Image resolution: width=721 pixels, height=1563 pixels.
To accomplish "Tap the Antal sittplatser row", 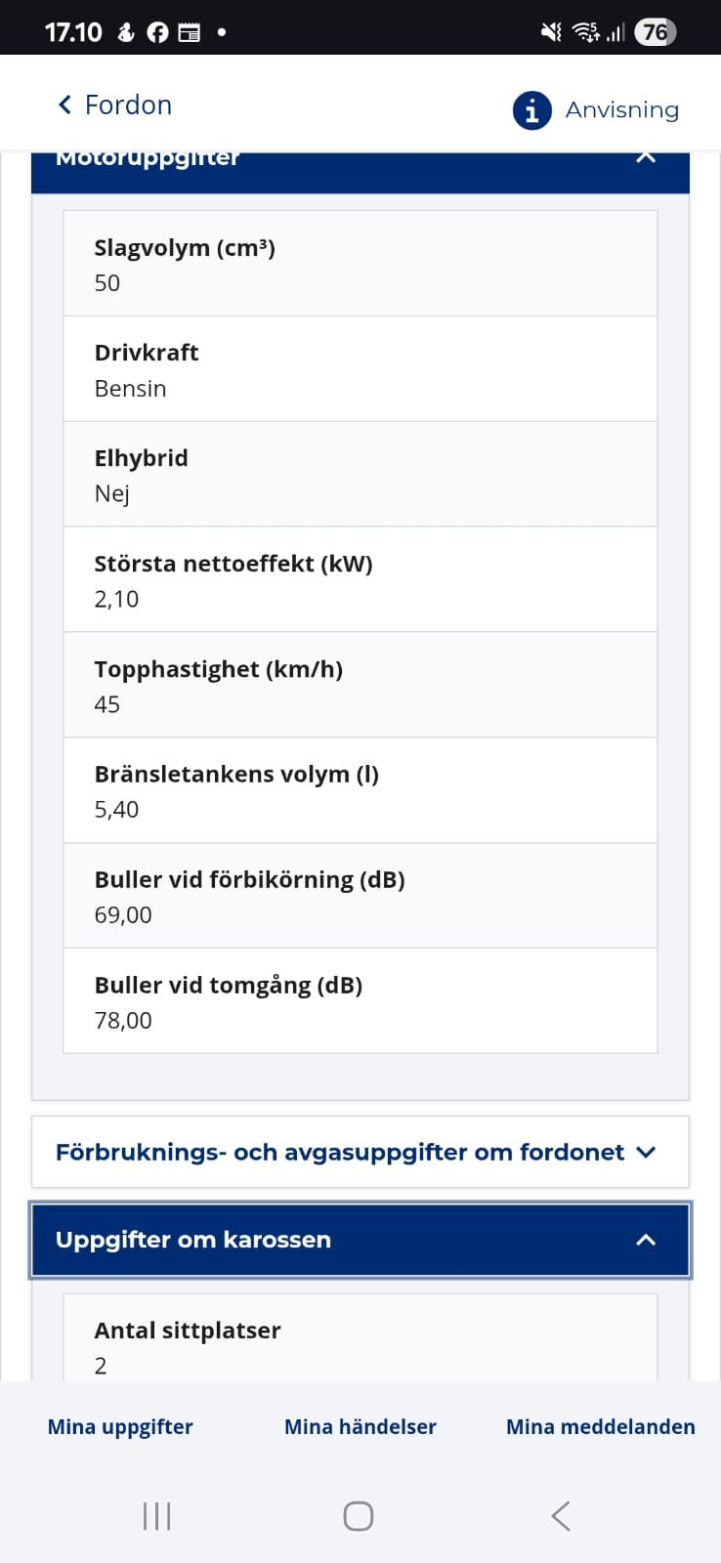I will (x=360, y=1345).
